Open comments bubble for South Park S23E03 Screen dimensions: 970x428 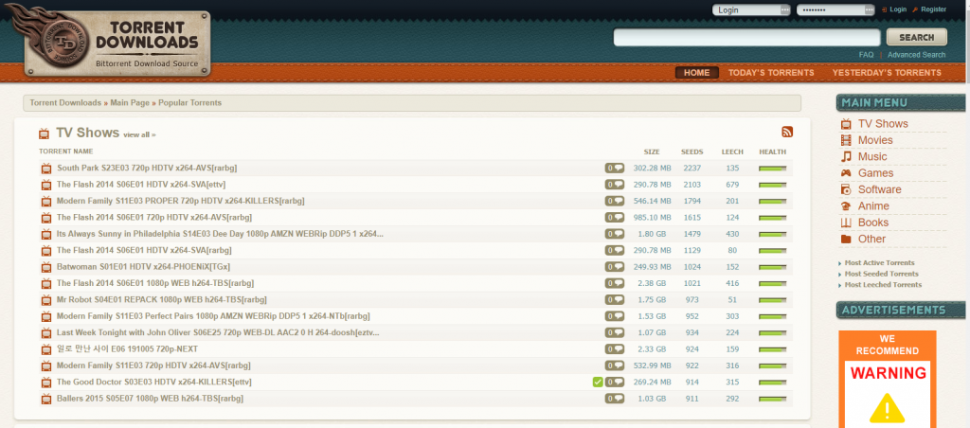(614, 169)
